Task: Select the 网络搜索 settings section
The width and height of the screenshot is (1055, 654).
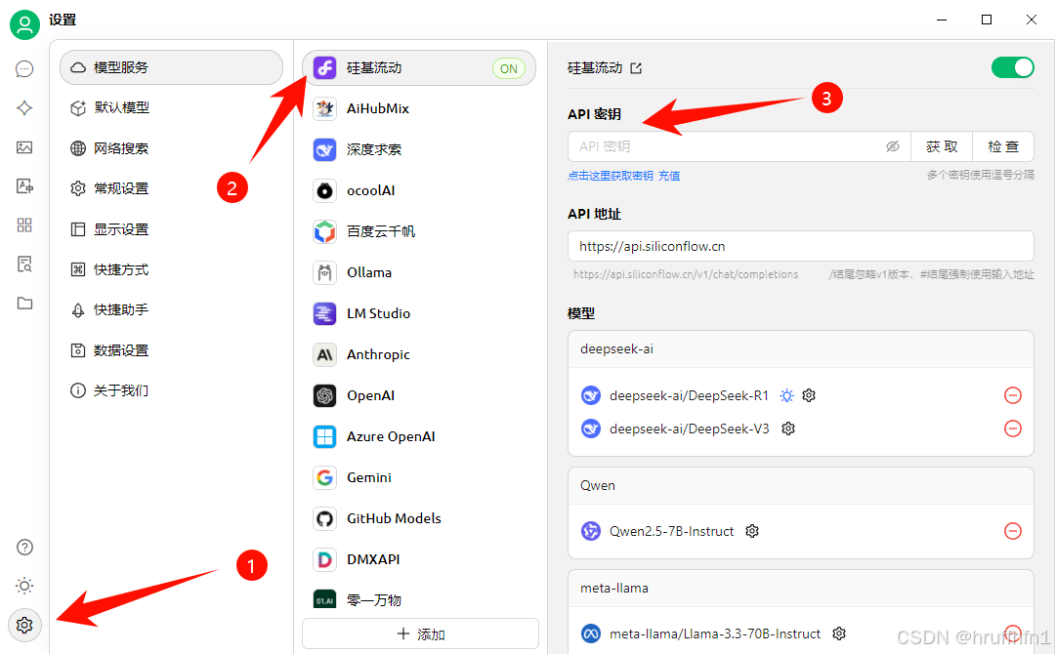Action: (172, 147)
